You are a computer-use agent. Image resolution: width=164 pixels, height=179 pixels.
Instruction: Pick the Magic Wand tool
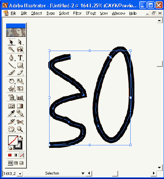12,49
